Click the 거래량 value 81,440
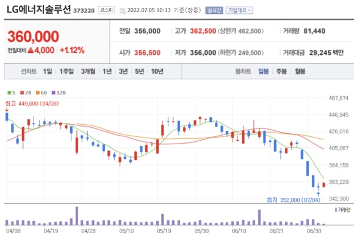Viewport: 354px width, 238px height. pos(314,31)
